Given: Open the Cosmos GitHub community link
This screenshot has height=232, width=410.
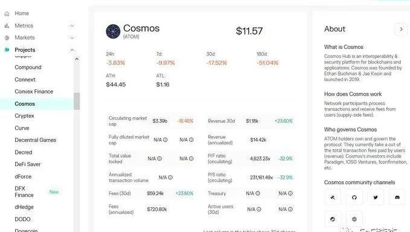Looking at the screenshot, I should pos(354,197).
